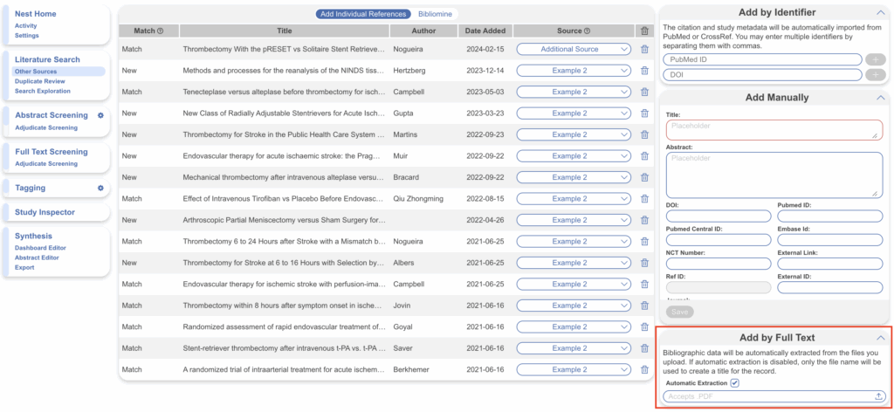Open Tagging settings gear icon
The height and width of the screenshot is (412, 894).
[100, 188]
